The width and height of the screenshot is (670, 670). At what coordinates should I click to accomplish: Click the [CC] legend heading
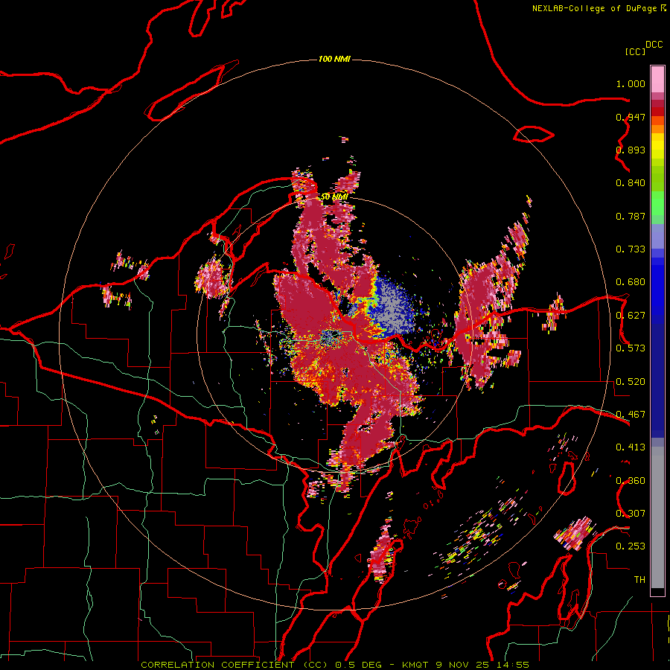point(635,51)
